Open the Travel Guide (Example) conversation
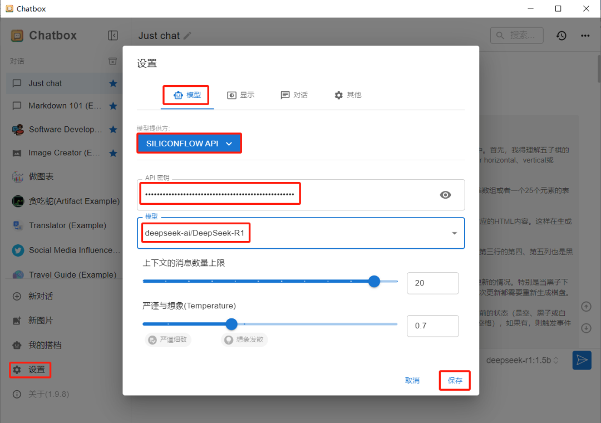The image size is (601, 423). [x=64, y=274]
